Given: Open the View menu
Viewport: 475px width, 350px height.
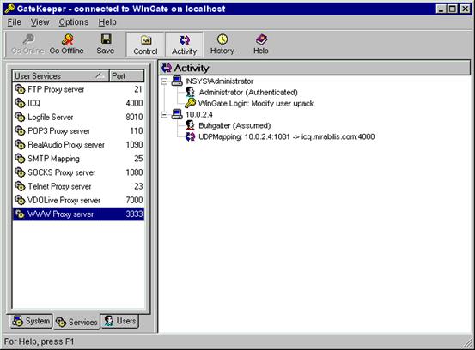Looking at the screenshot, I should point(40,22).
